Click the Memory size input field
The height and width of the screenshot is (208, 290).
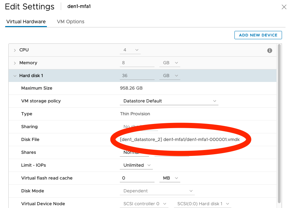[x=137, y=63]
